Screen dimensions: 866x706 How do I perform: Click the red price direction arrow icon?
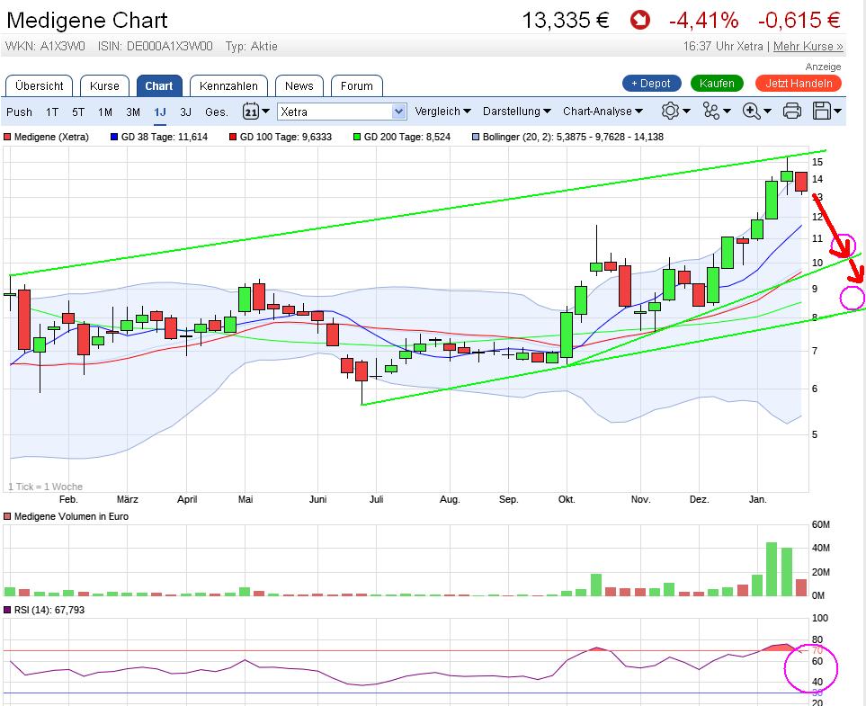(x=638, y=20)
